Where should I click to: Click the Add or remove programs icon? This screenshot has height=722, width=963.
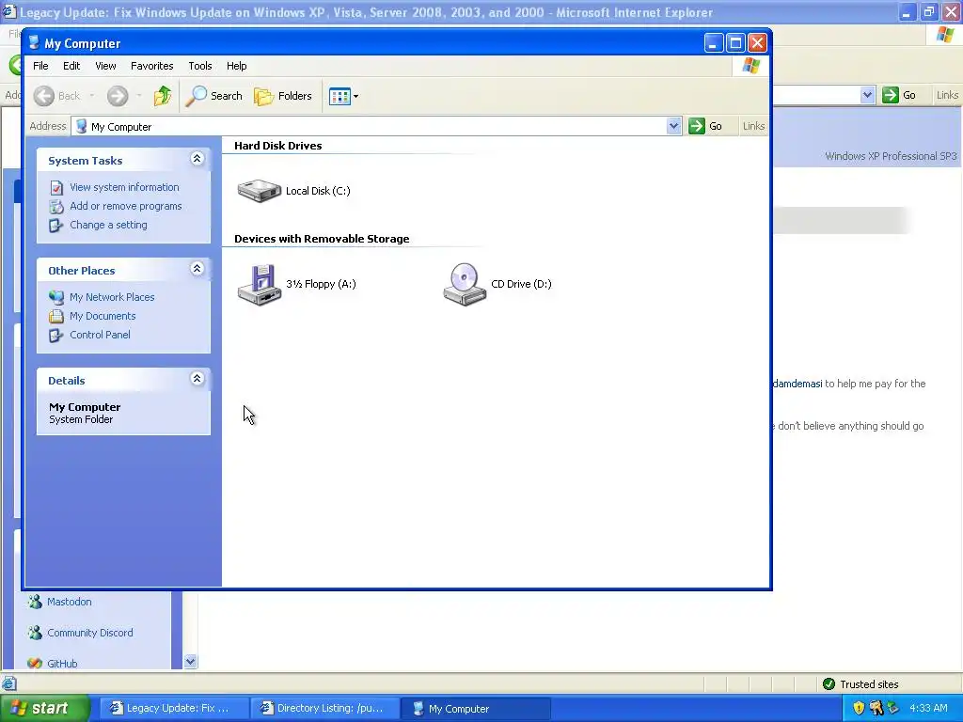[x=56, y=206]
